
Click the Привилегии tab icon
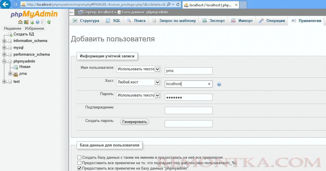[x=294, y=21]
